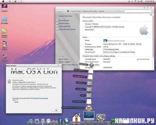Click Control Panel in breadcrumb path
Screen dimensions: 156x125
(76, 11)
